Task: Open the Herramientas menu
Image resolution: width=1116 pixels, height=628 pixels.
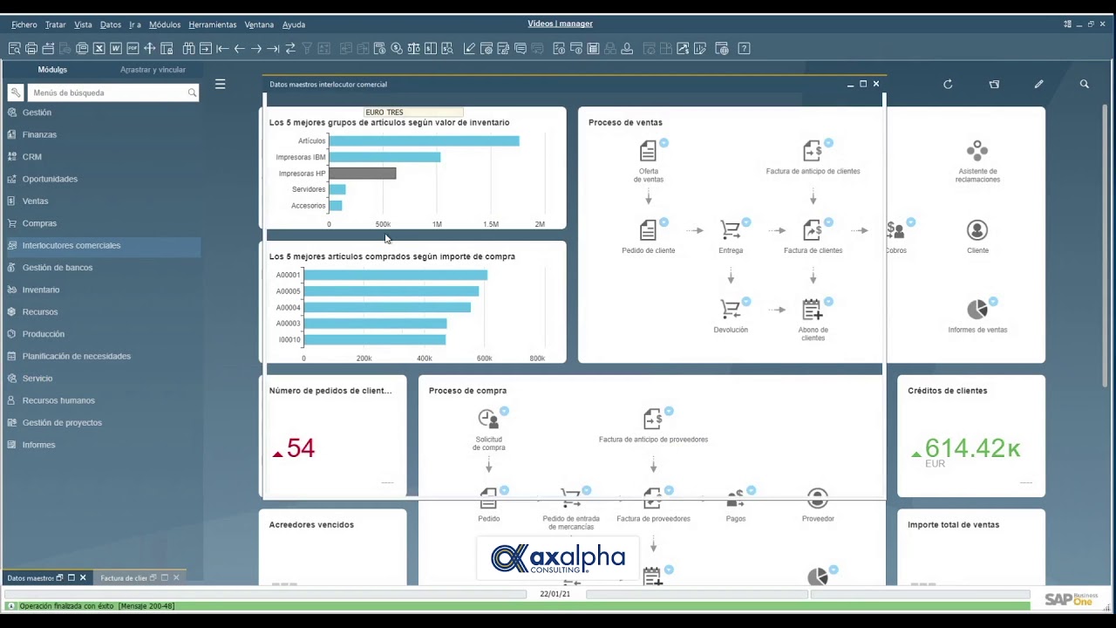Action: point(213,24)
